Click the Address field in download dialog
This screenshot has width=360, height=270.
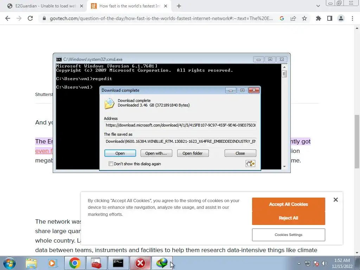click(180, 125)
